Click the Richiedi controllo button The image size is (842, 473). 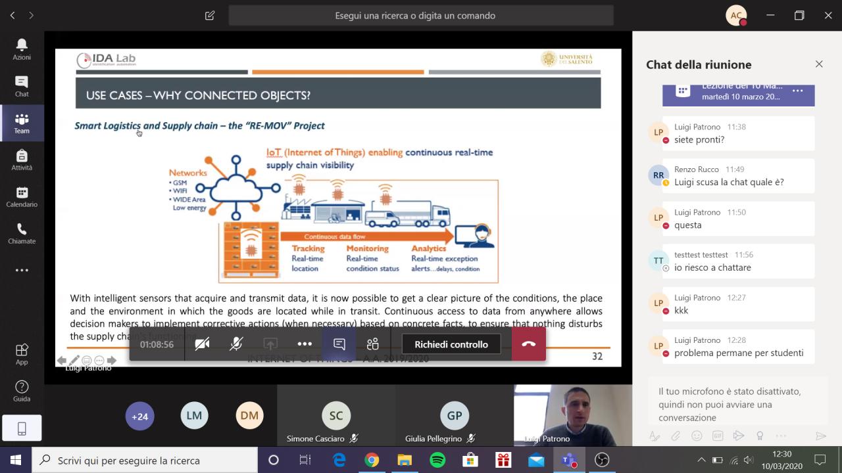451,344
